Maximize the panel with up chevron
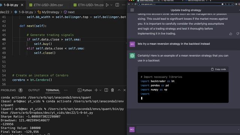 119,90
